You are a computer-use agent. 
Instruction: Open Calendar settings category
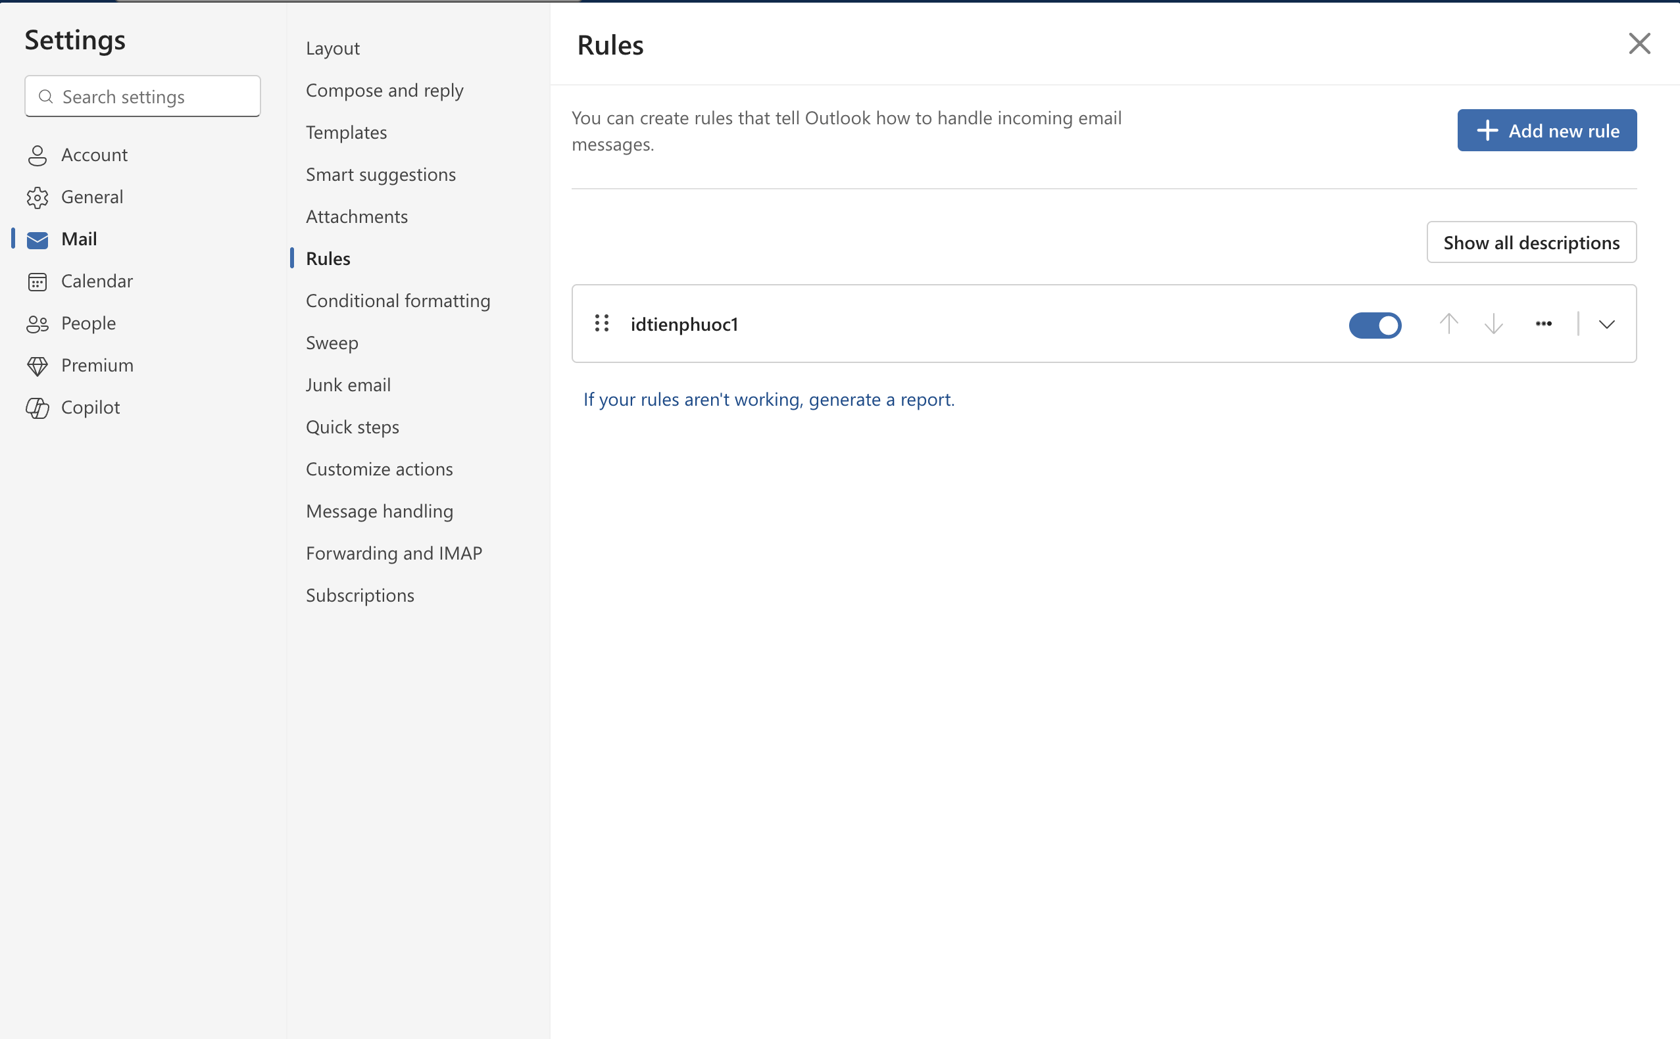(x=97, y=281)
